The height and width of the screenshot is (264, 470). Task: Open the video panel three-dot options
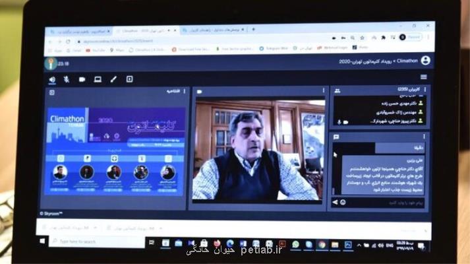coord(324,90)
